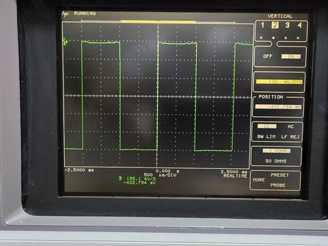Screen dimensions: 328x246
Task: Select channel 1 in the Vertical menu
Action: [262, 25]
